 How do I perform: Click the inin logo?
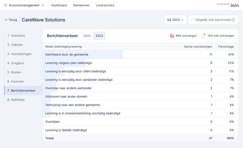point(234,5)
